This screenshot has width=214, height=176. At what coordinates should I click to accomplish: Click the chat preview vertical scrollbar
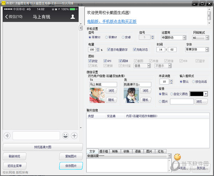click(81, 76)
